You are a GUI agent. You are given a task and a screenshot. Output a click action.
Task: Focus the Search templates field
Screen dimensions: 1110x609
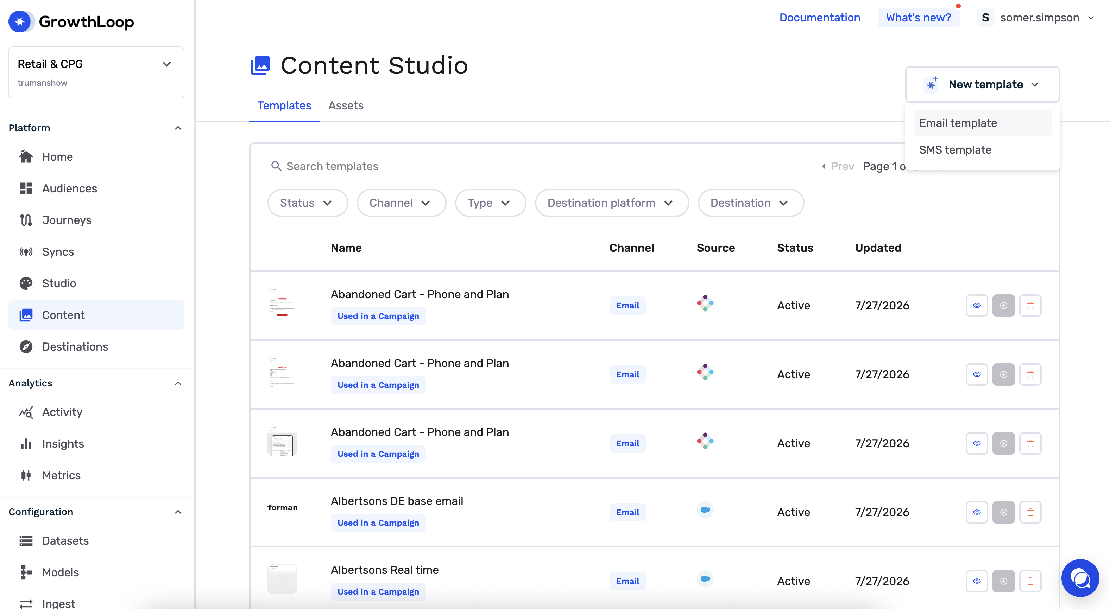(332, 166)
